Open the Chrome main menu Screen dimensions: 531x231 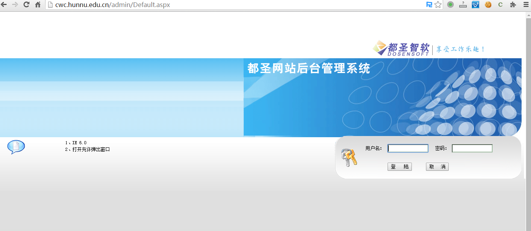tap(526, 5)
